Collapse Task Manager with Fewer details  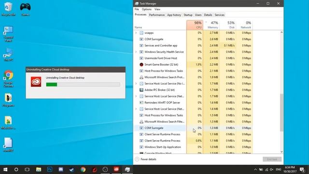tap(146, 159)
